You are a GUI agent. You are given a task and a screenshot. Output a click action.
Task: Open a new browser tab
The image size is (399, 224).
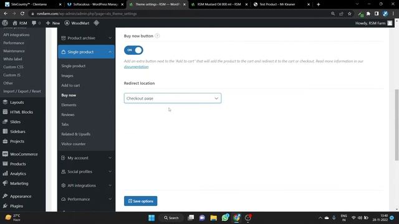point(319,4)
